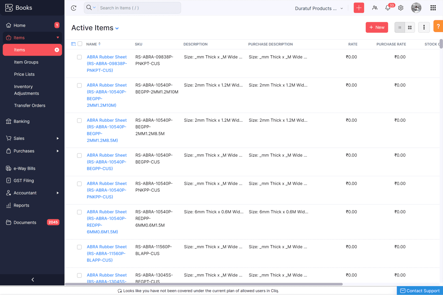This screenshot has width=443, height=295.
Task: Open the three-dot more options menu
Action: (x=424, y=27)
